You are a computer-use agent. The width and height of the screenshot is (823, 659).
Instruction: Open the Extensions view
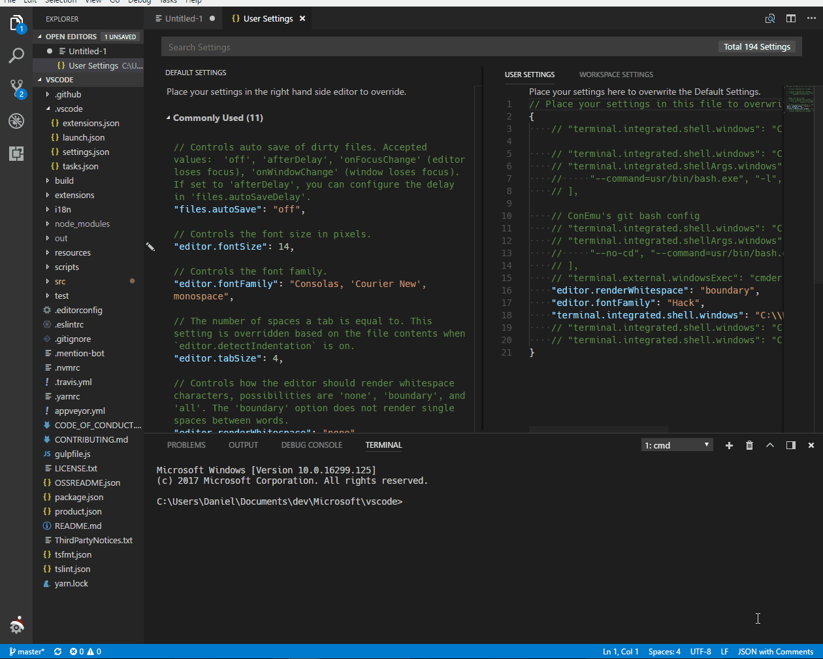(x=16, y=153)
